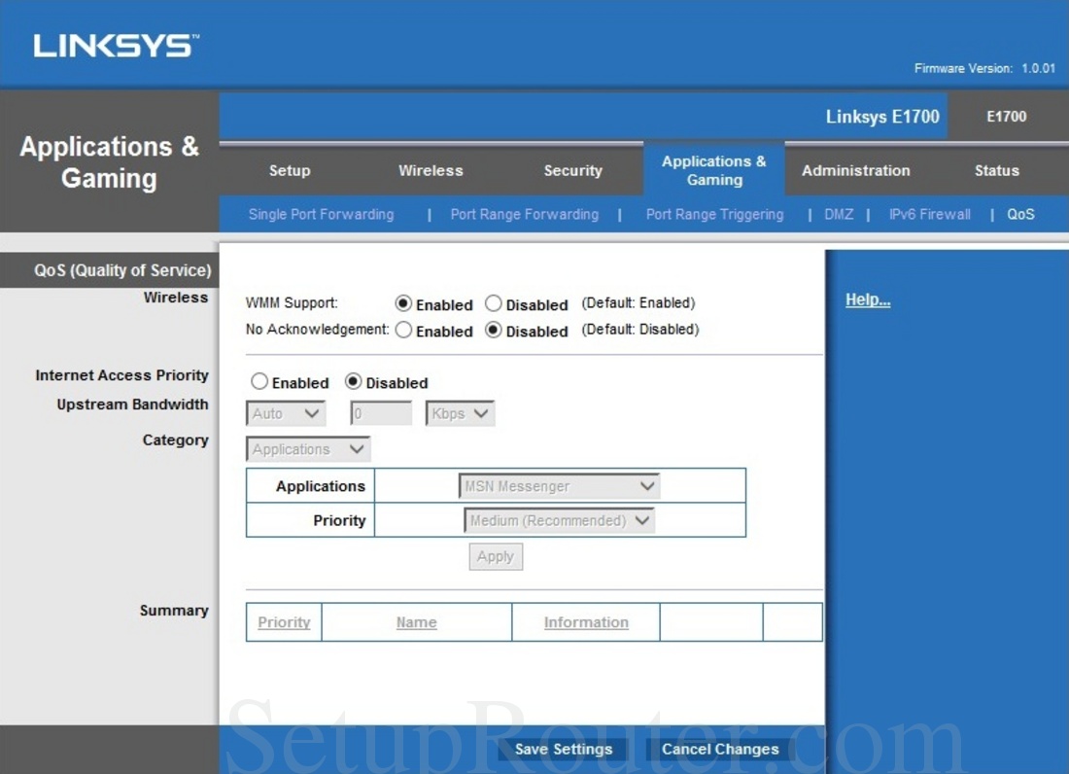Switch to the Wireless tab
The width and height of the screenshot is (1069, 774).
point(431,170)
